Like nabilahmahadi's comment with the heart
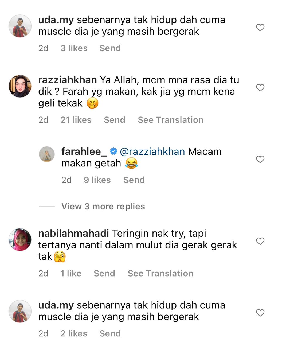 pos(260,241)
